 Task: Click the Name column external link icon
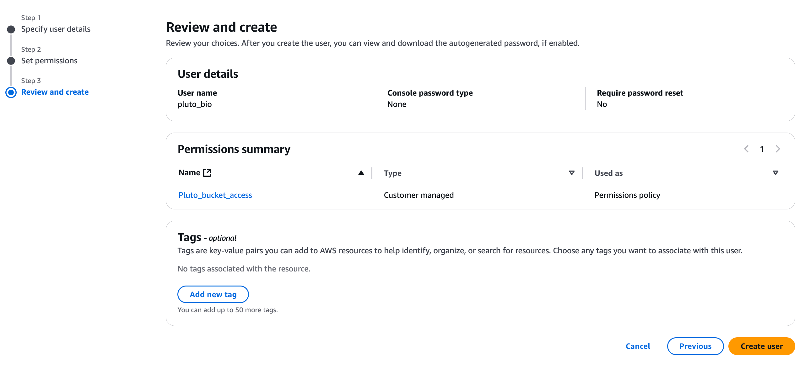(x=207, y=173)
